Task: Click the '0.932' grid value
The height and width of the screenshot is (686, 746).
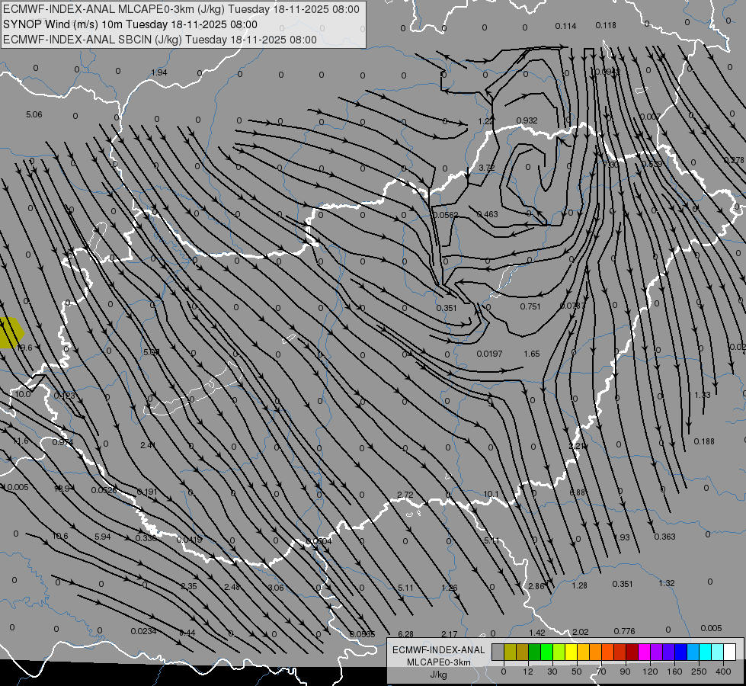Action: click(x=527, y=120)
